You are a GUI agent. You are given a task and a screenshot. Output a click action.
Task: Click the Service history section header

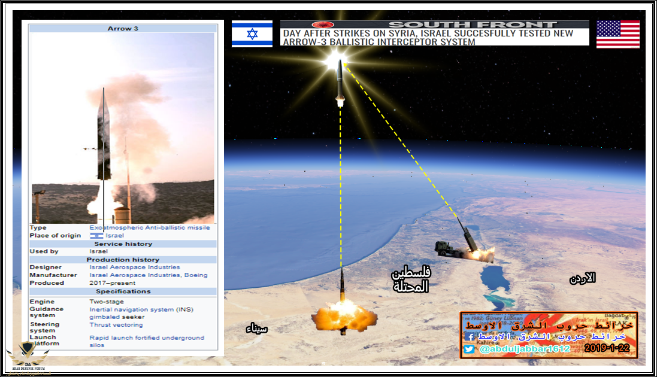point(123,244)
